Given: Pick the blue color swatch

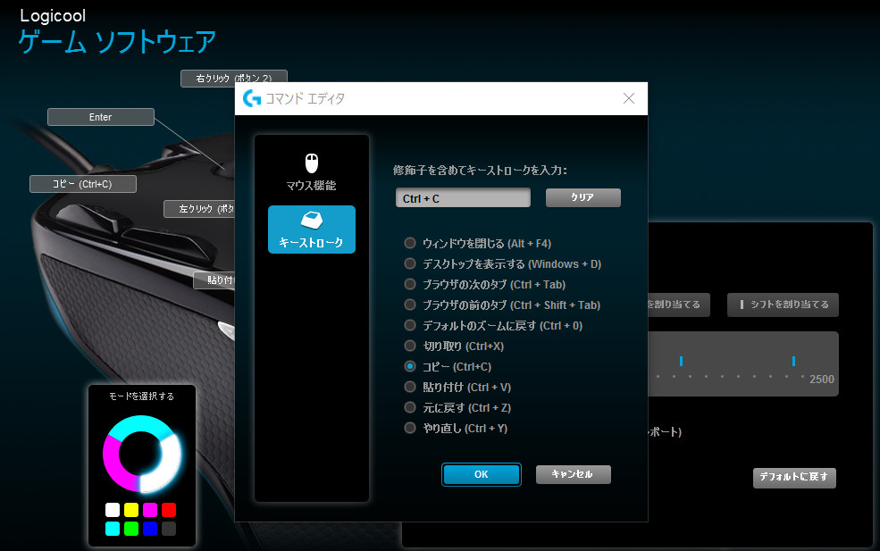Looking at the screenshot, I should [x=150, y=529].
